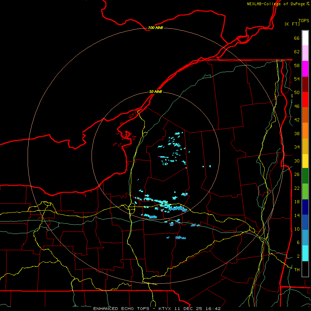Click the yellow 34 K FT swatch
This screenshot has width=311, height=311.
(x=305, y=161)
